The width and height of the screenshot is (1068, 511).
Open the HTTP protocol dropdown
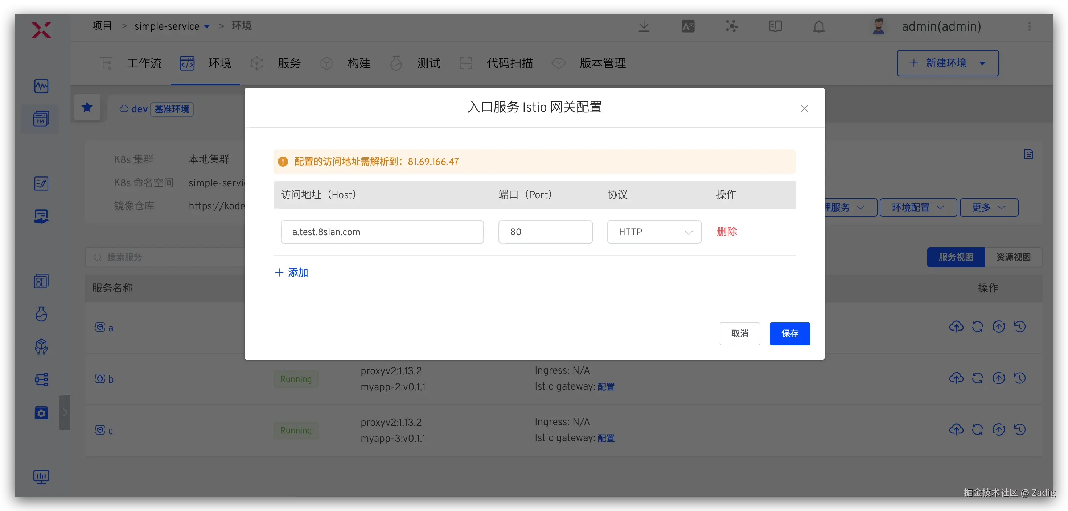(654, 232)
